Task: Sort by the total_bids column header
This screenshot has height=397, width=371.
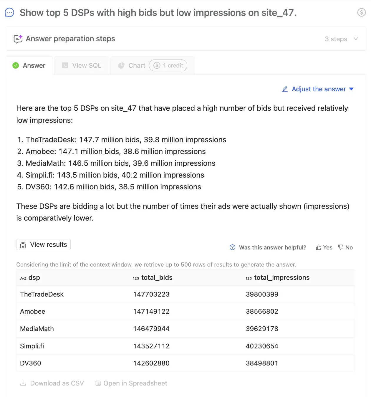Action: coord(157,277)
